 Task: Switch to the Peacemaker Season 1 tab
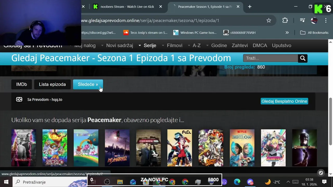tap(205, 6)
